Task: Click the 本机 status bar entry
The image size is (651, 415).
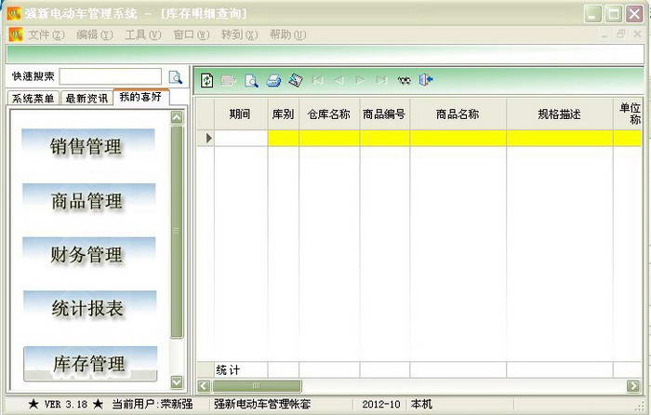Action: point(421,404)
